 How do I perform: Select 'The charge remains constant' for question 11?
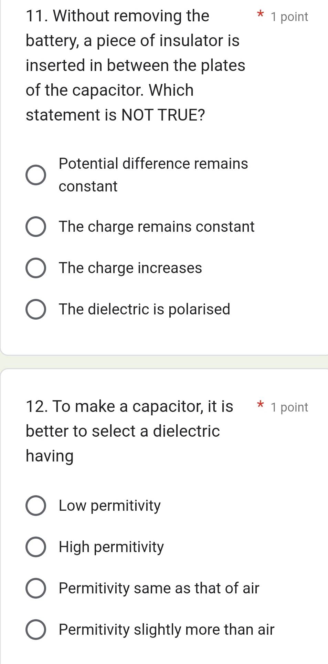pos(36,227)
